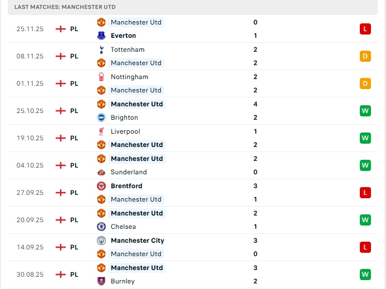Open the Manchester City team link
This screenshot has height=289, width=386.
pyautogui.click(x=137, y=241)
